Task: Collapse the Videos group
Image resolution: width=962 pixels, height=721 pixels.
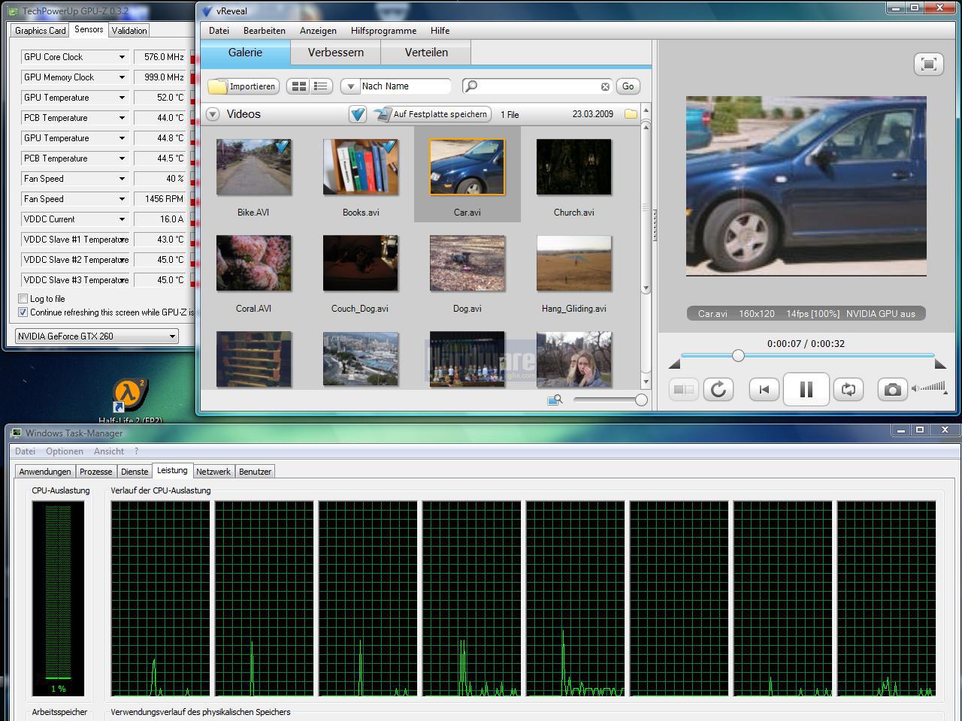Action: [x=213, y=114]
